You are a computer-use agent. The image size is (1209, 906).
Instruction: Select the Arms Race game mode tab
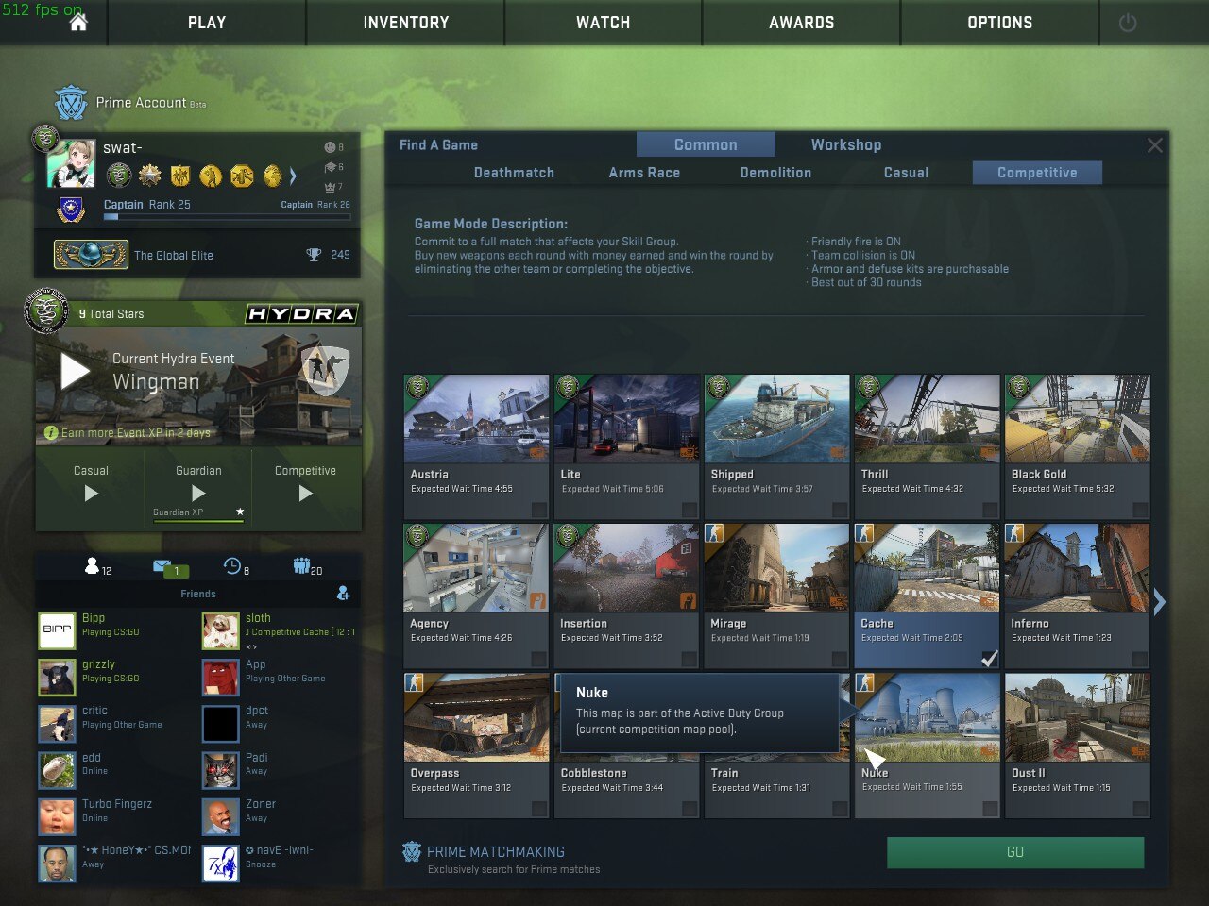pyautogui.click(x=644, y=173)
